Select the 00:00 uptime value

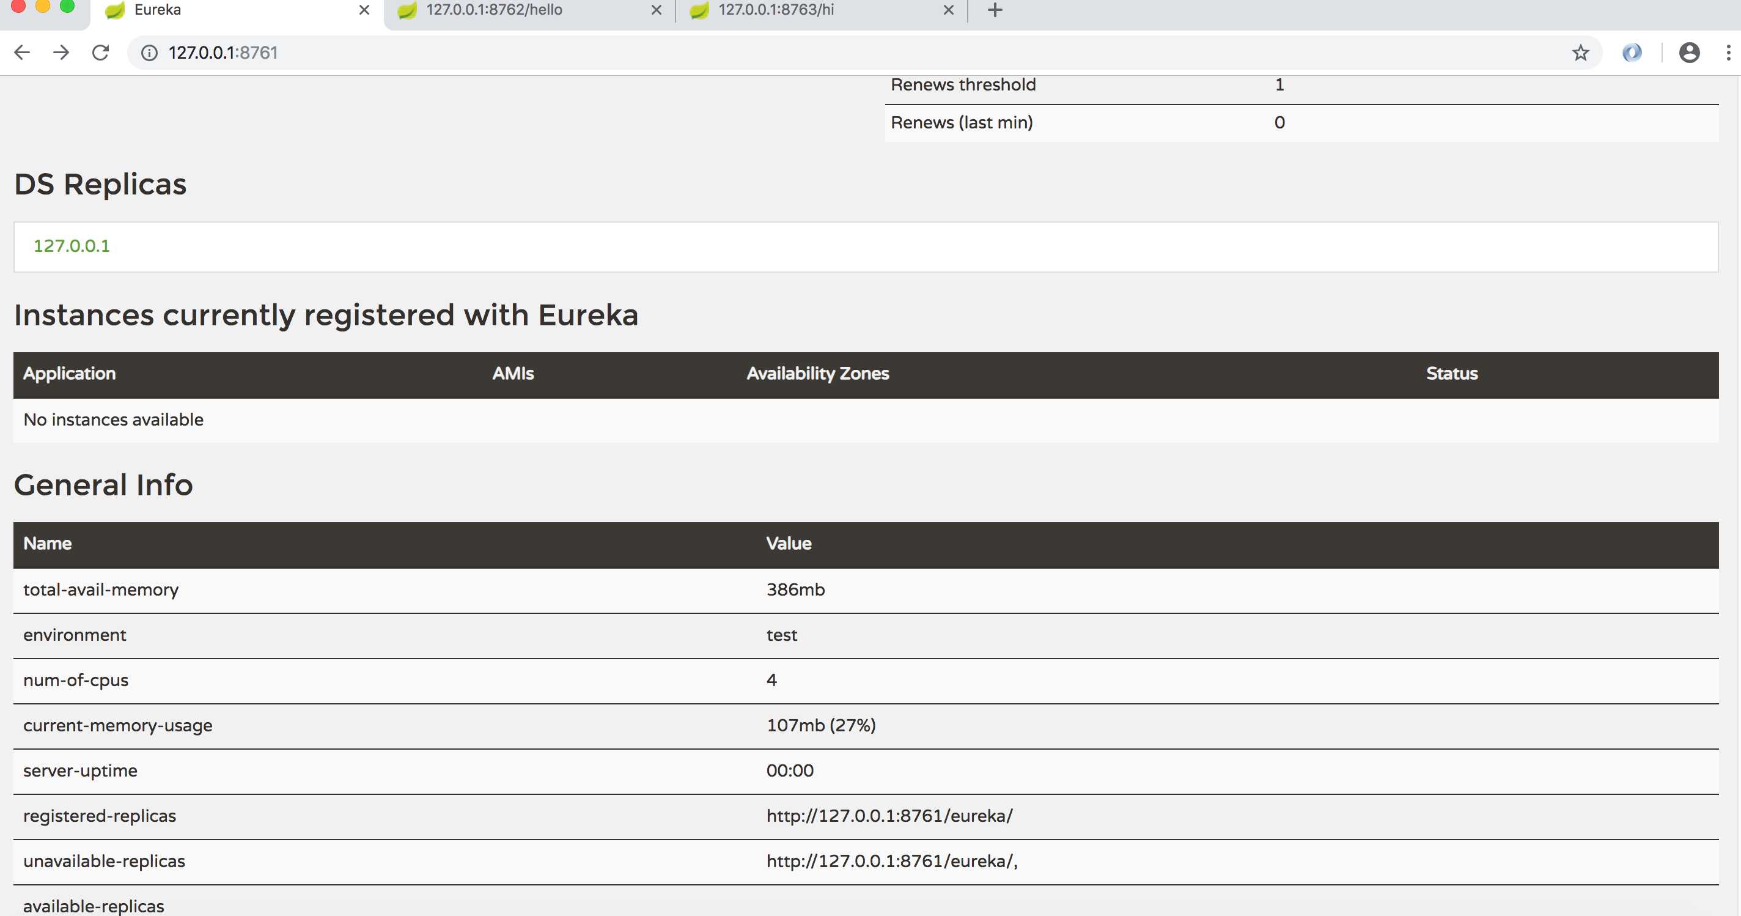790,771
